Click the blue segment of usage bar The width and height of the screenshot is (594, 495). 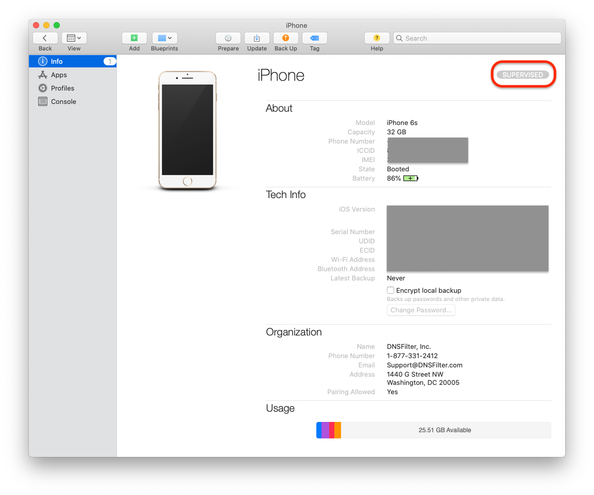click(319, 430)
